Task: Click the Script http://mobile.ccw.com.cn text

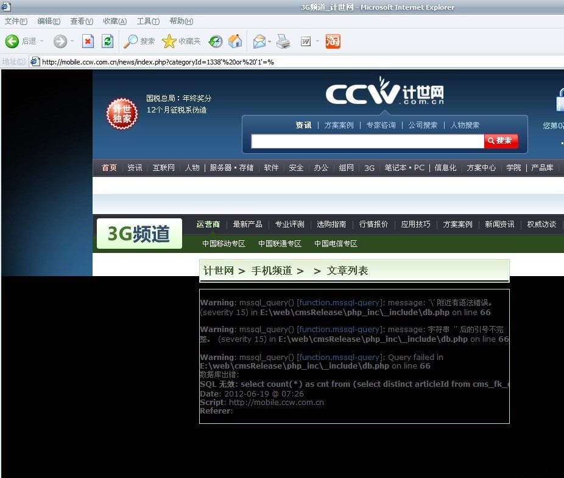Action: coord(262,402)
